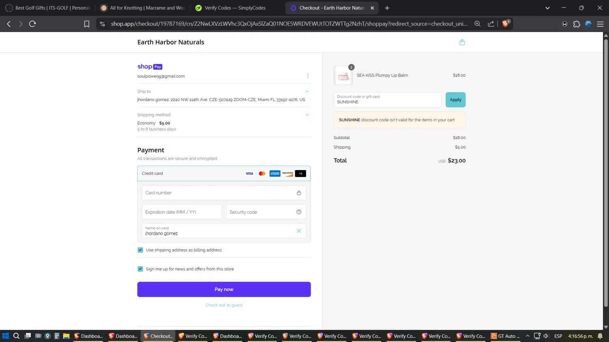The height and width of the screenshot is (342, 609).
Task: Expand the Ship to section
Action: click(x=307, y=92)
